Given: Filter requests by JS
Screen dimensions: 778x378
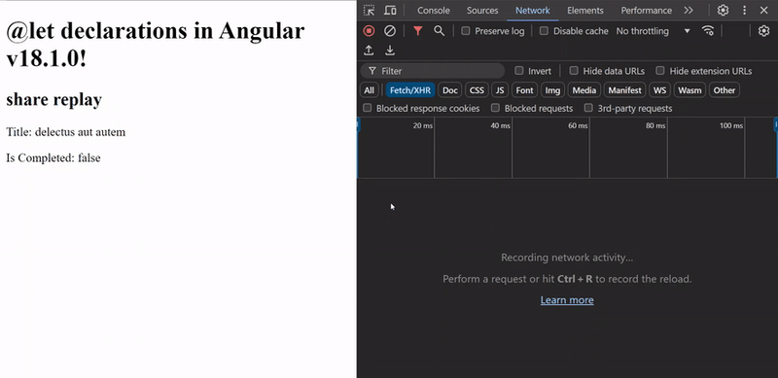Looking at the screenshot, I should (x=500, y=90).
